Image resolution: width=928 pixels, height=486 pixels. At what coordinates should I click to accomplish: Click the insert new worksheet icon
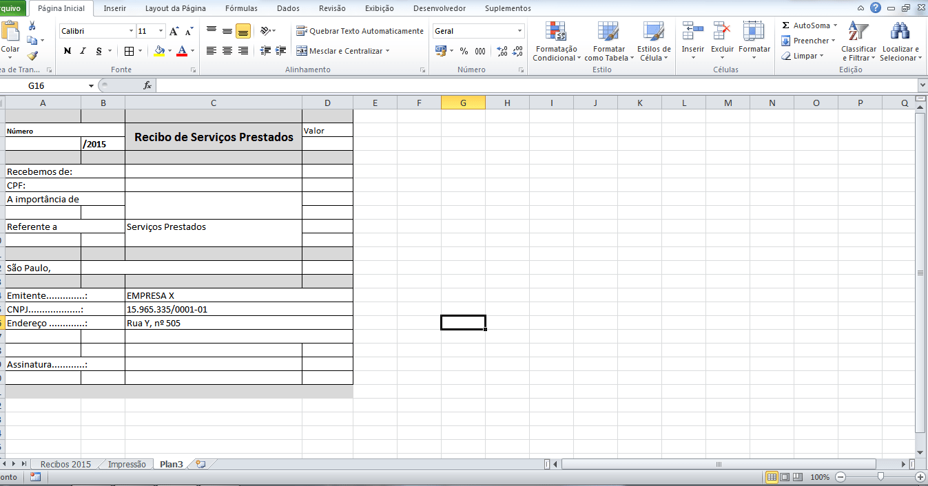click(x=200, y=465)
